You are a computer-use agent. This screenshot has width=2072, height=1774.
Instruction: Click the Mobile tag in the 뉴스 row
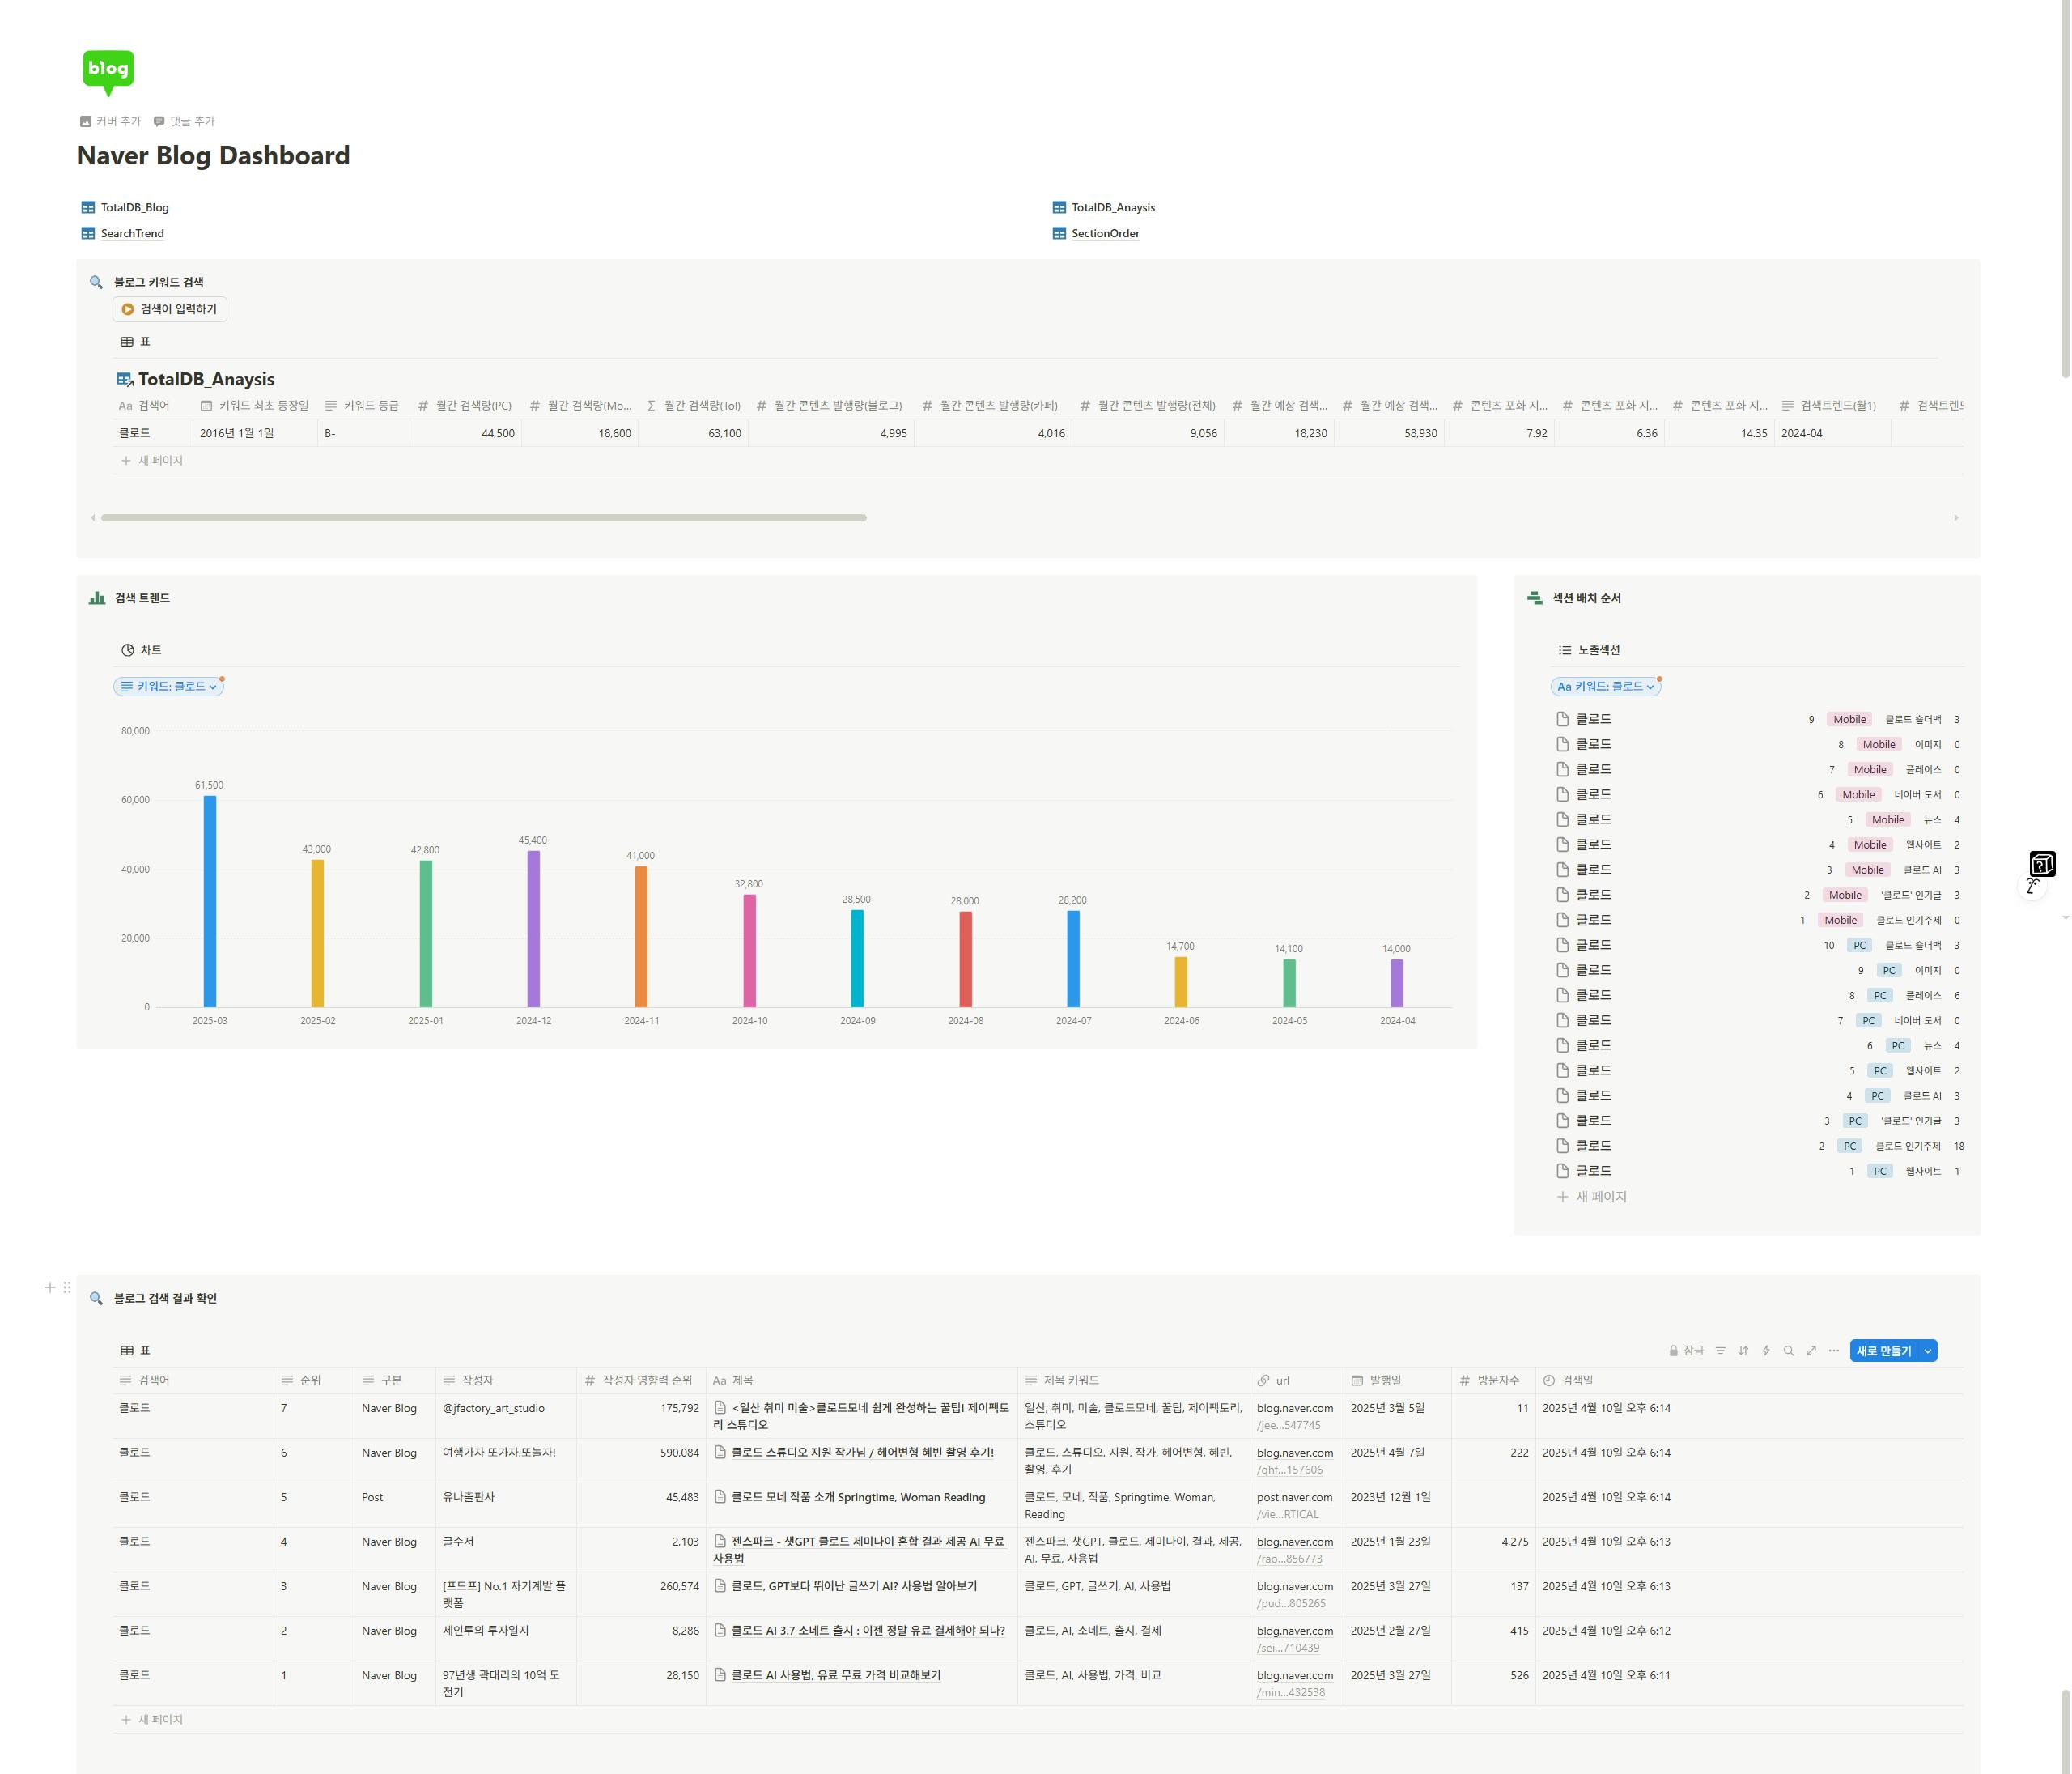pos(1888,819)
